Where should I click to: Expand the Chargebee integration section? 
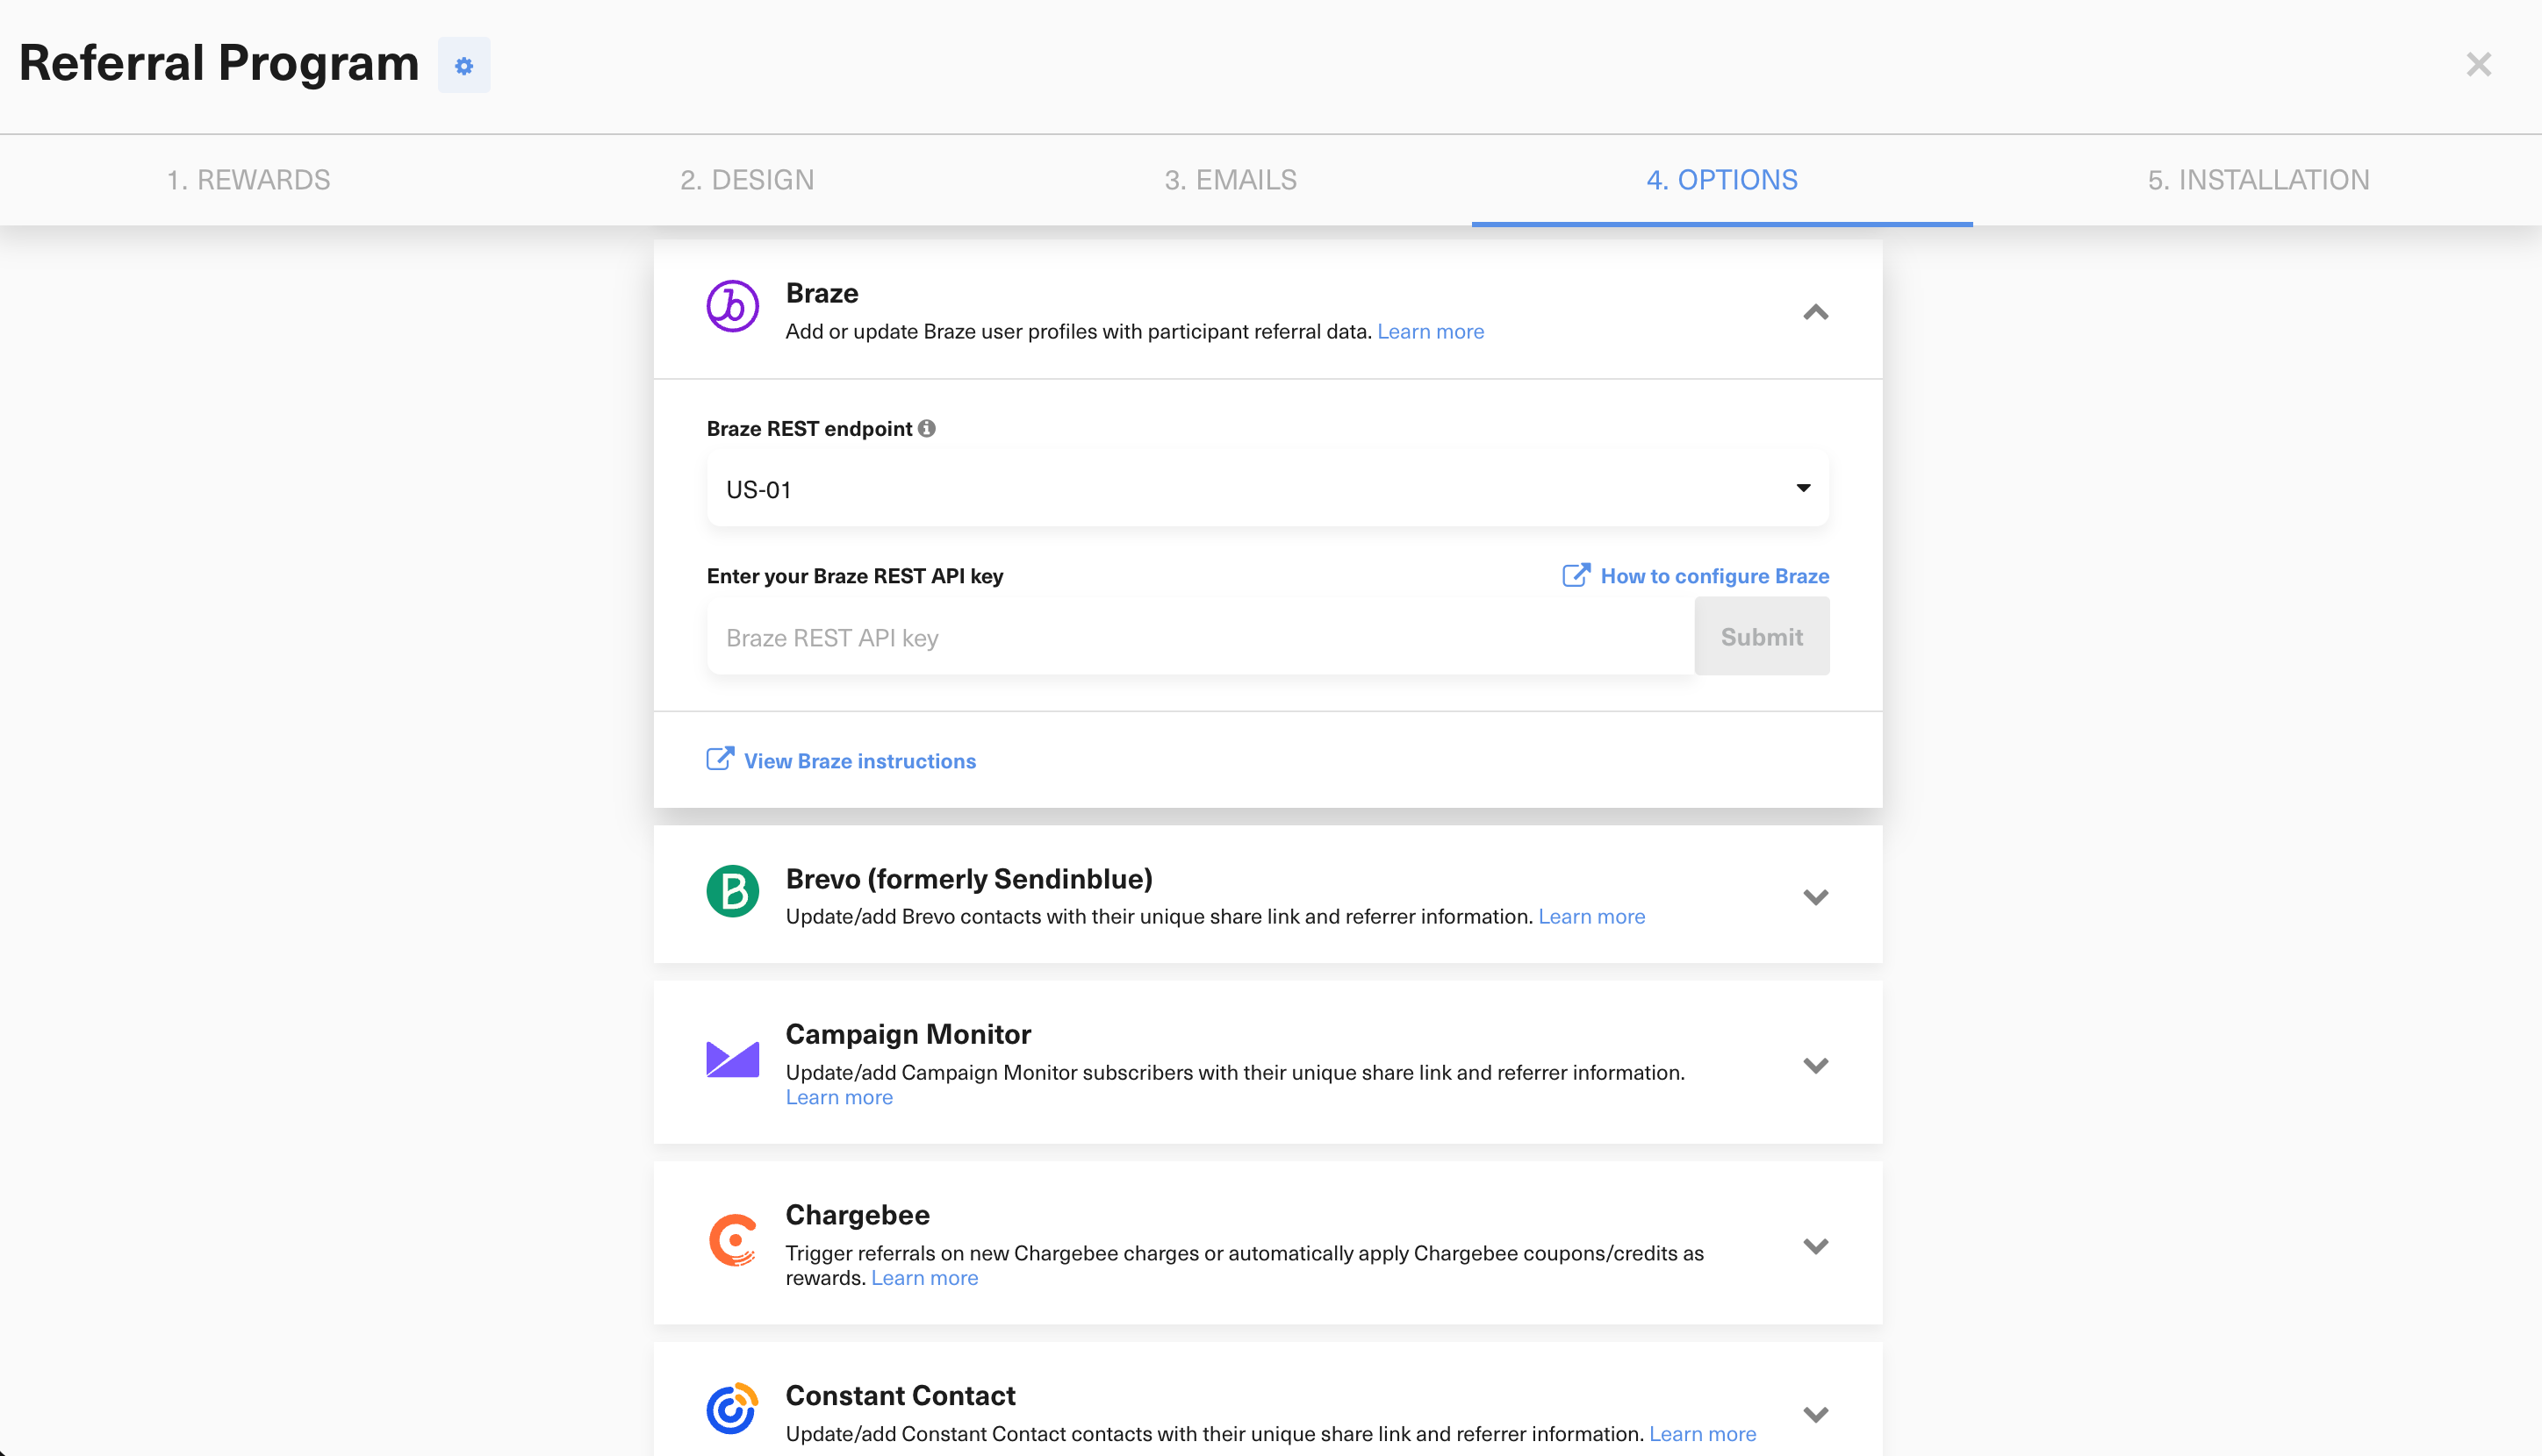tap(1815, 1246)
